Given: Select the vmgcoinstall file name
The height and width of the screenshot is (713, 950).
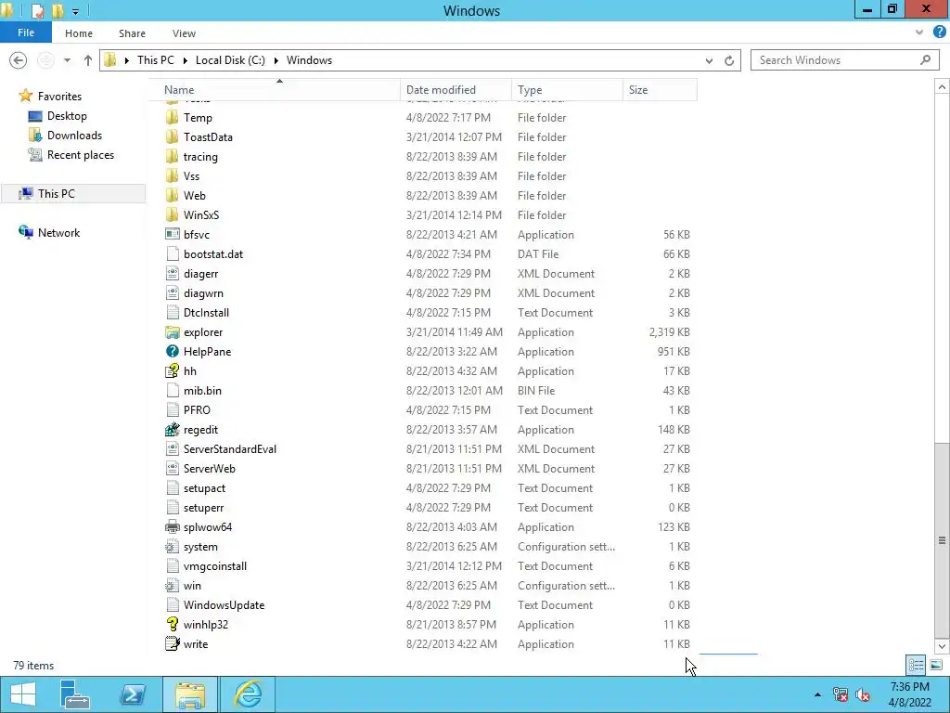Looking at the screenshot, I should click(x=215, y=566).
